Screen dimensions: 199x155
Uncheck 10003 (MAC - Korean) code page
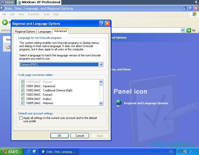pyautogui.click(x=23, y=94)
